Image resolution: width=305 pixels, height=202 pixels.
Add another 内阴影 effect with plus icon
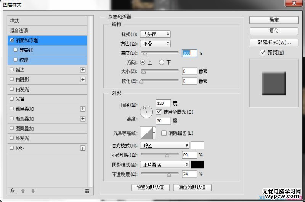click(83, 79)
